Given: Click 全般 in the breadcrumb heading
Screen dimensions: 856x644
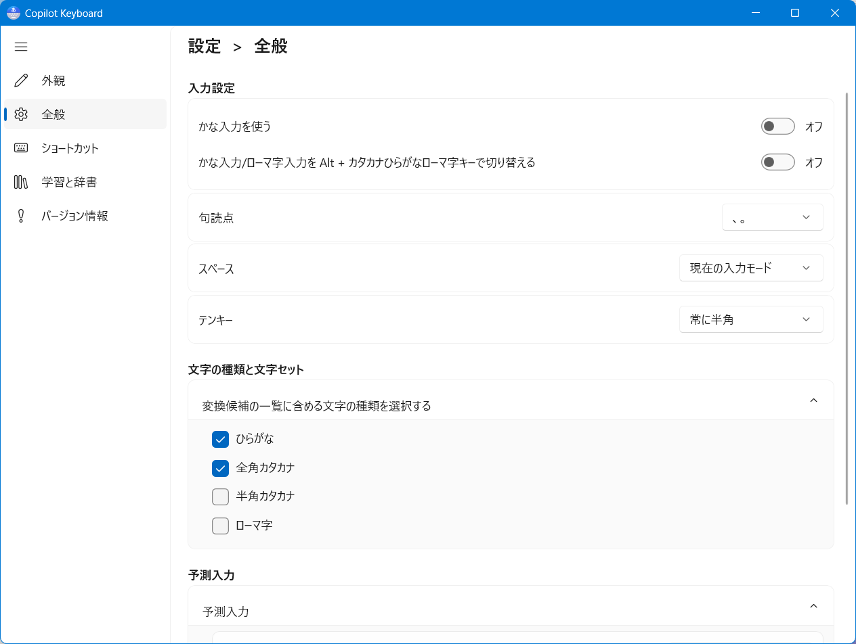Looking at the screenshot, I should 271,46.
